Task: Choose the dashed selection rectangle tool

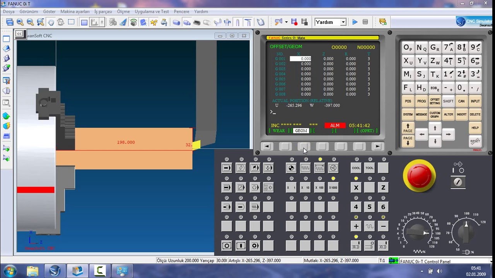Action: pyautogui.click(x=71, y=22)
